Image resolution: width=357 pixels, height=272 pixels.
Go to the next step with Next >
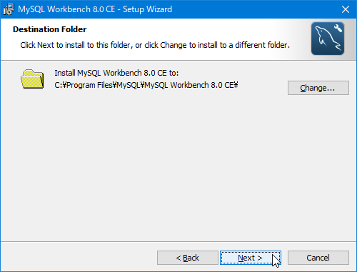coord(251,258)
